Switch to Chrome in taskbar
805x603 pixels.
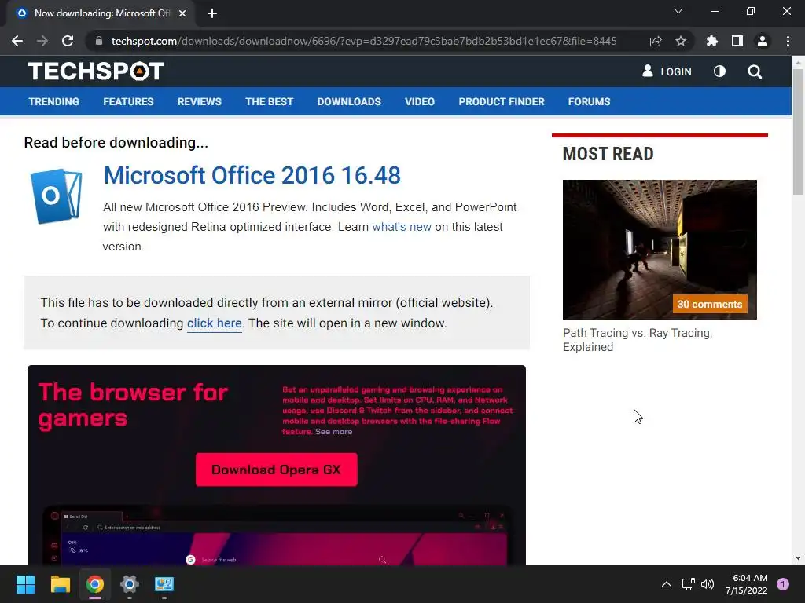point(95,584)
